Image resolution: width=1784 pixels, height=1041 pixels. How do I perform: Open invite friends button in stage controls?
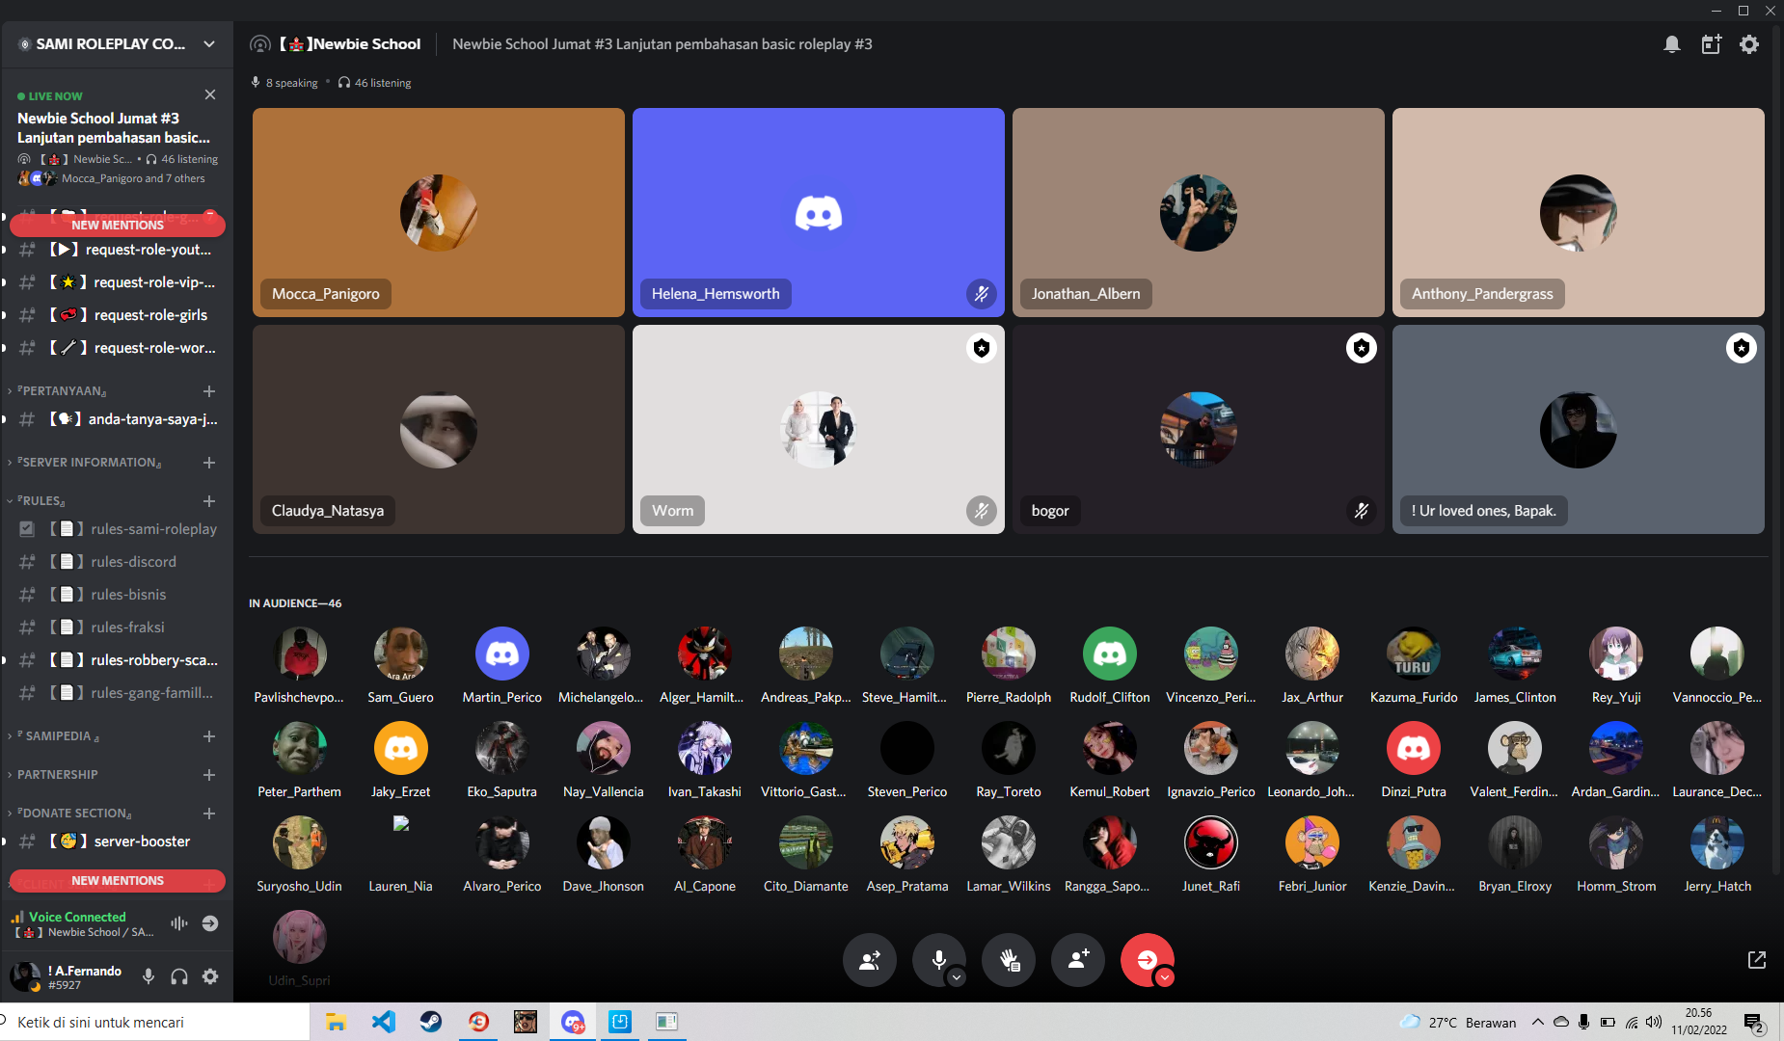[1078, 960]
